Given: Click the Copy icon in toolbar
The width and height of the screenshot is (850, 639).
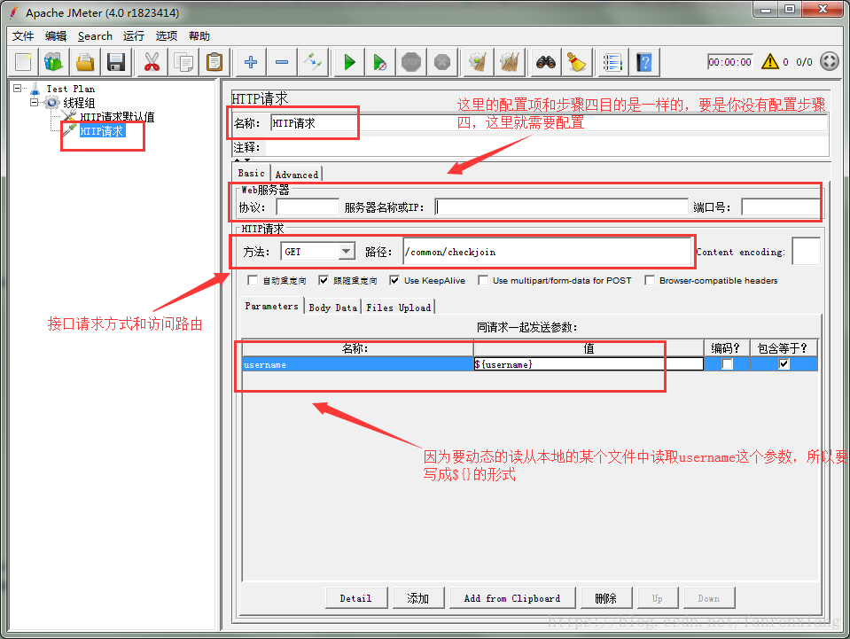Looking at the screenshot, I should [x=183, y=62].
